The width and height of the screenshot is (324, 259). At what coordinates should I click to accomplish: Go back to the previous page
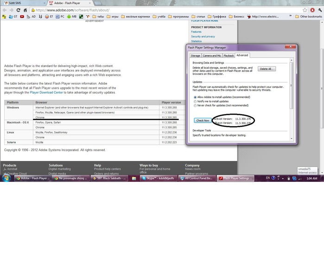click(x=5, y=10)
